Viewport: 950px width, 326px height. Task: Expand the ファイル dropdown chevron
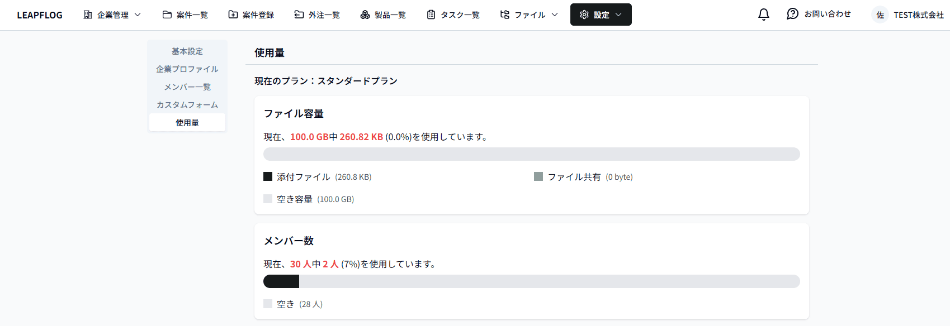(555, 15)
